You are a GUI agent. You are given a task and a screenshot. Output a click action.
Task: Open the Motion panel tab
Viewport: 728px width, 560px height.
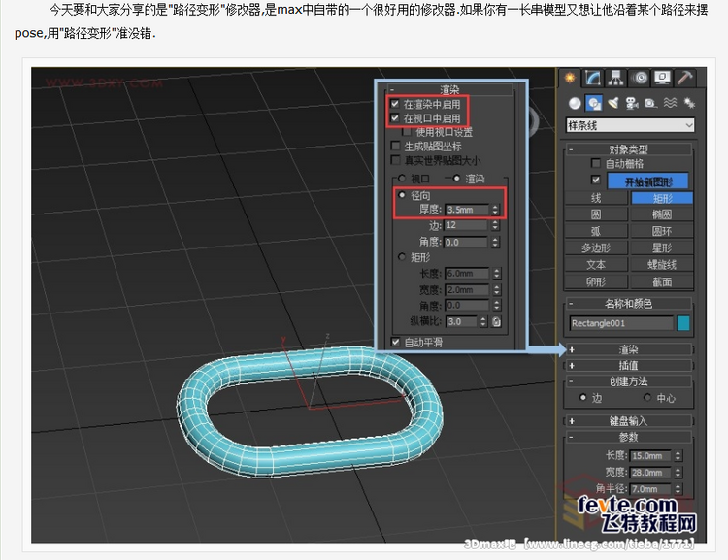pyautogui.click(x=640, y=78)
